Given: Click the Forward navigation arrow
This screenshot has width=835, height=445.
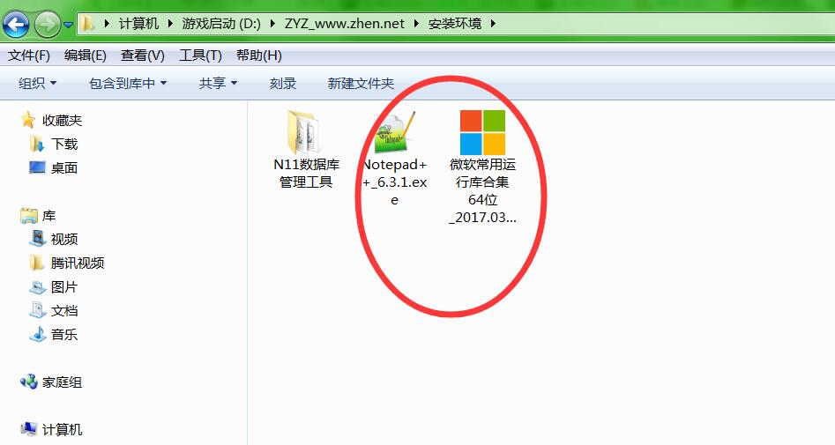Looking at the screenshot, I should coord(47,25).
